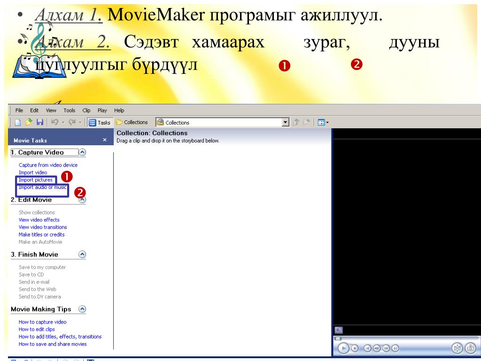Collapse the Capture Video section
Screen dimensions: 481x361
[x=83, y=152]
